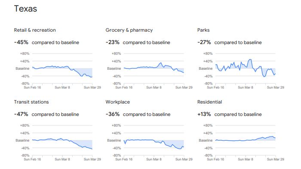This screenshot has width=301, height=169.
Task: Click the -47% transit change value
Action: tap(21, 114)
